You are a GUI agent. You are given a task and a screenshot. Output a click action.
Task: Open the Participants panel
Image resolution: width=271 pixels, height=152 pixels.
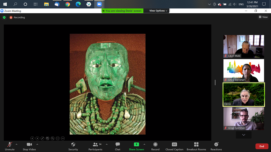95,146
